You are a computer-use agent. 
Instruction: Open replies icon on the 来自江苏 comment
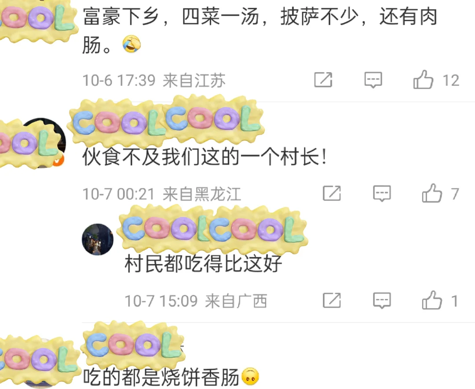pos(373,80)
